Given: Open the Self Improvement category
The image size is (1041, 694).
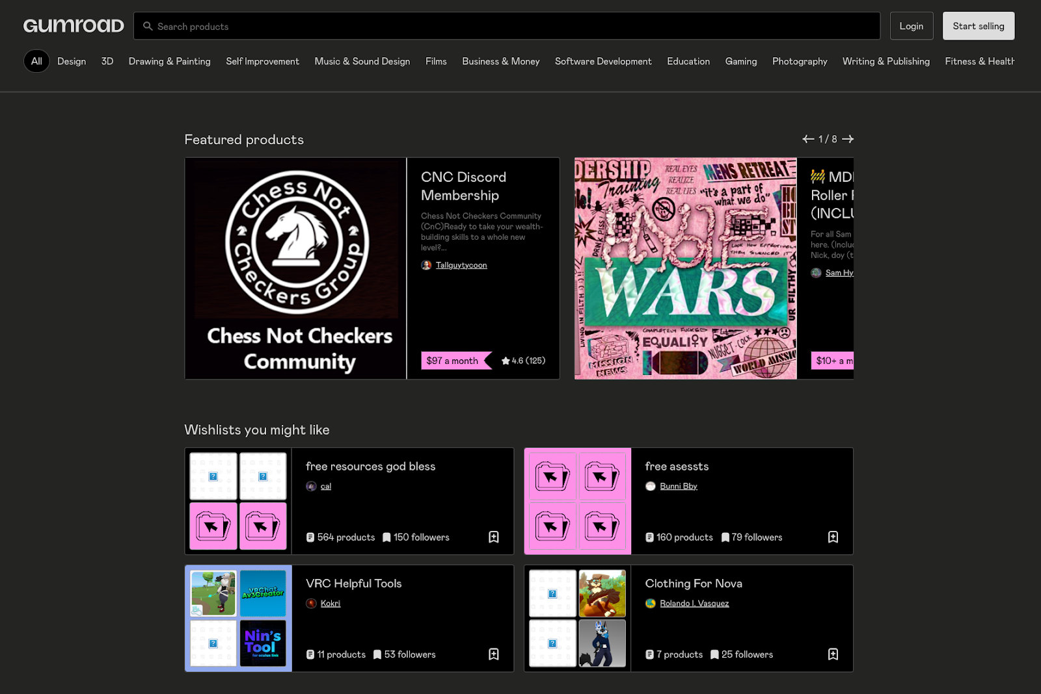Looking at the screenshot, I should (263, 61).
